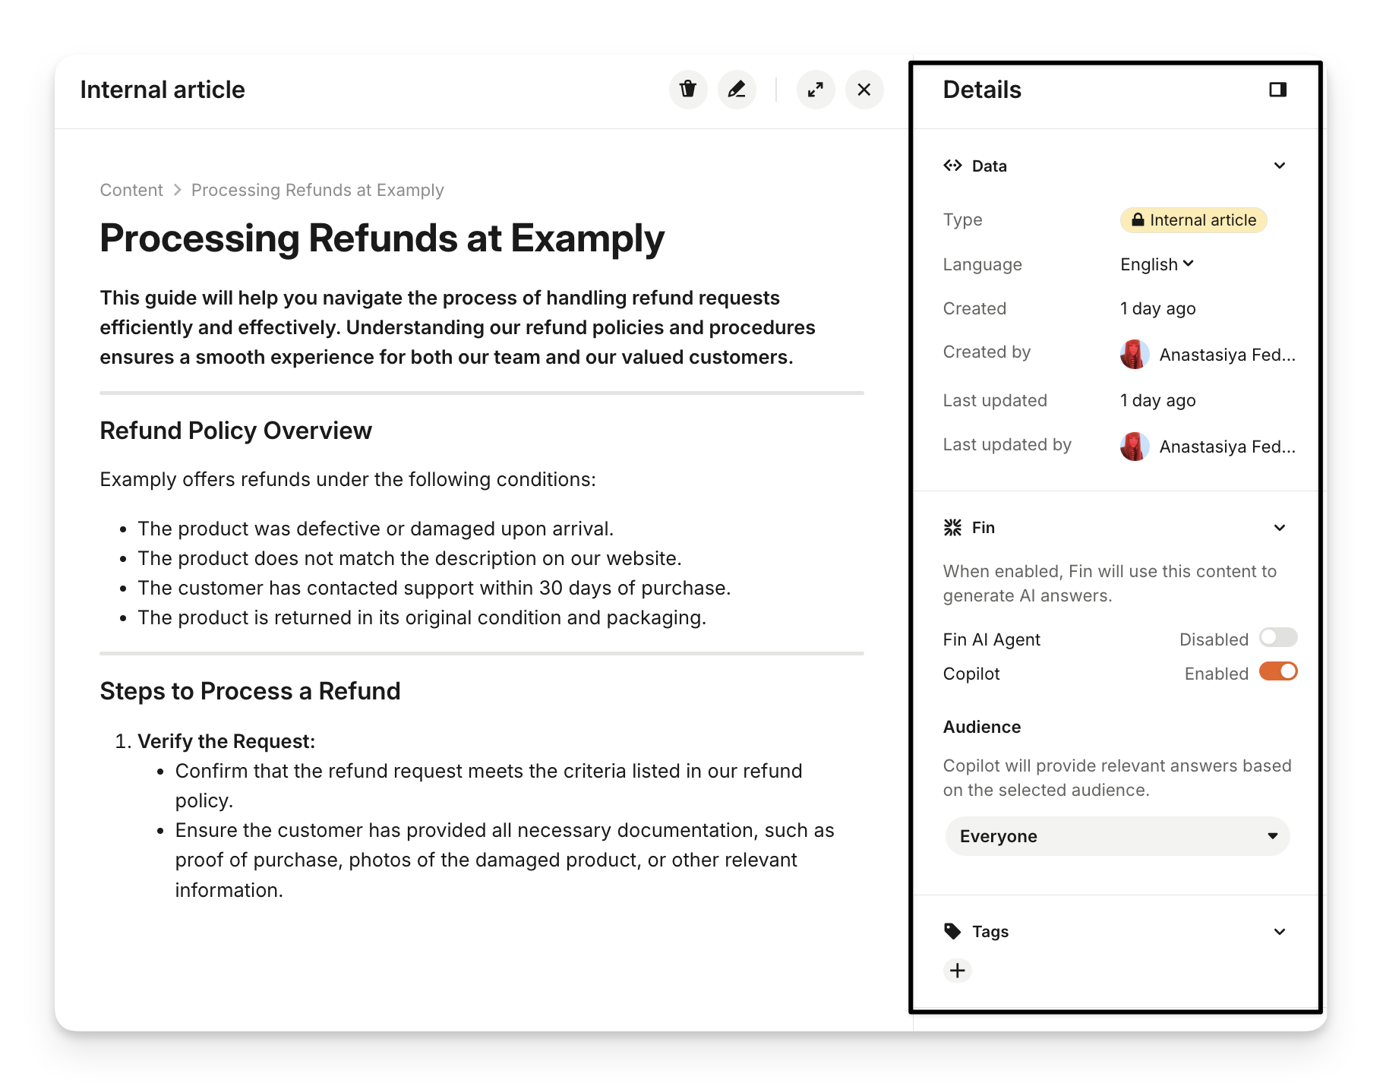Click Created by Anastasiya avatar
The width and height of the screenshot is (1383, 1086).
(1134, 354)
